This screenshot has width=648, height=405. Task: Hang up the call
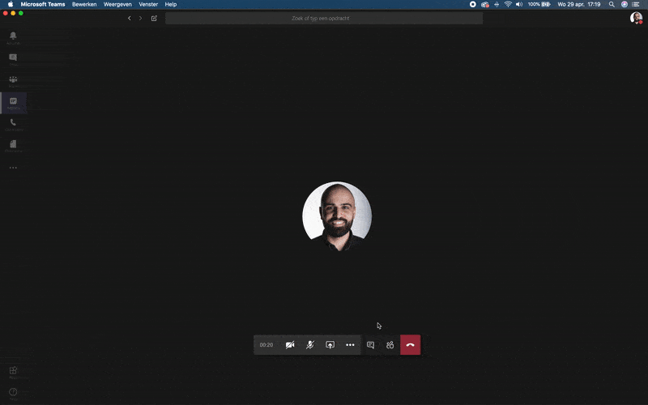[x=410, y=345]
